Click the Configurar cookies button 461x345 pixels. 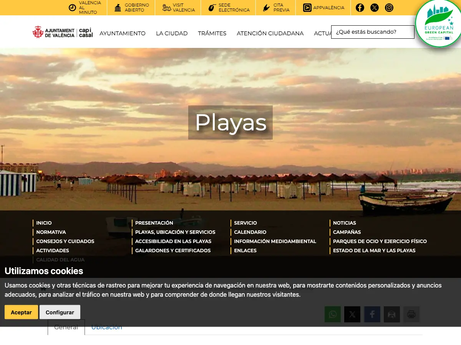tap(60, 312)
